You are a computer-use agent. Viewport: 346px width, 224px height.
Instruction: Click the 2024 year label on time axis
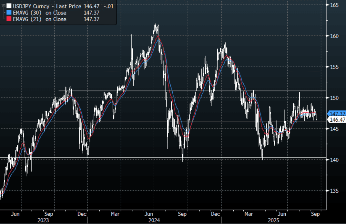pyautogui.click(x=154, y=220)
